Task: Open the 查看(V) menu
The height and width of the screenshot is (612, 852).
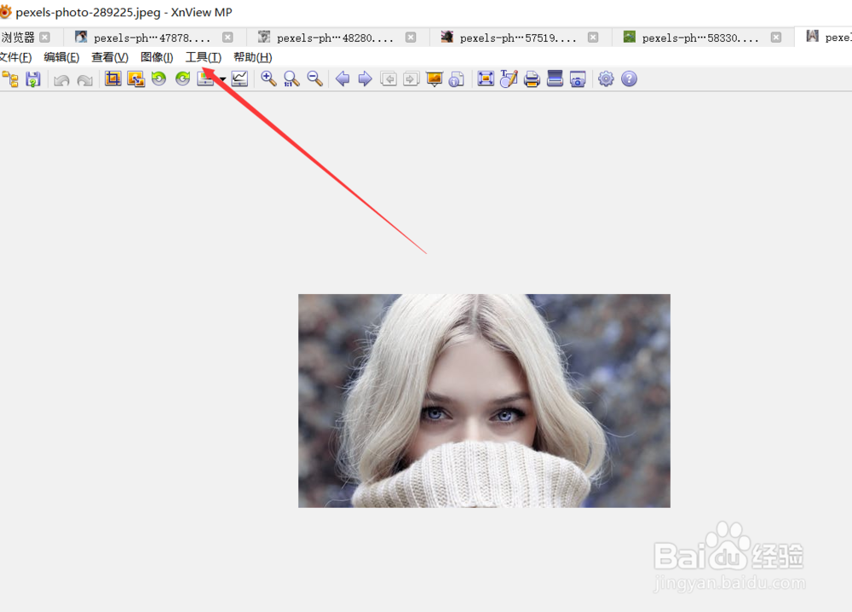Action: click(x=110, y=57)
